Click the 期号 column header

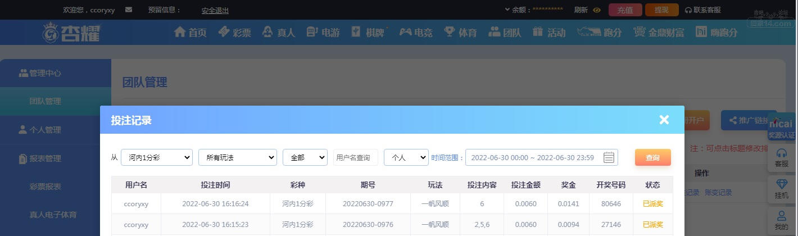(368, 185)
